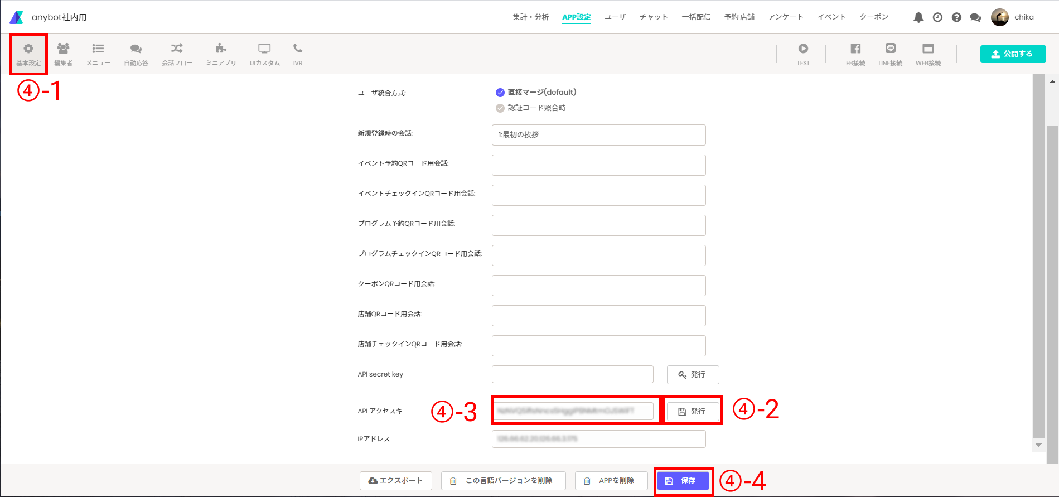
Task: Click the API secret key field
Action: (x=572, y=374)
